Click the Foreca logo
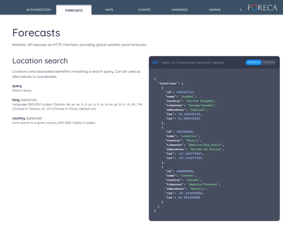 click(x=262, y=8)
